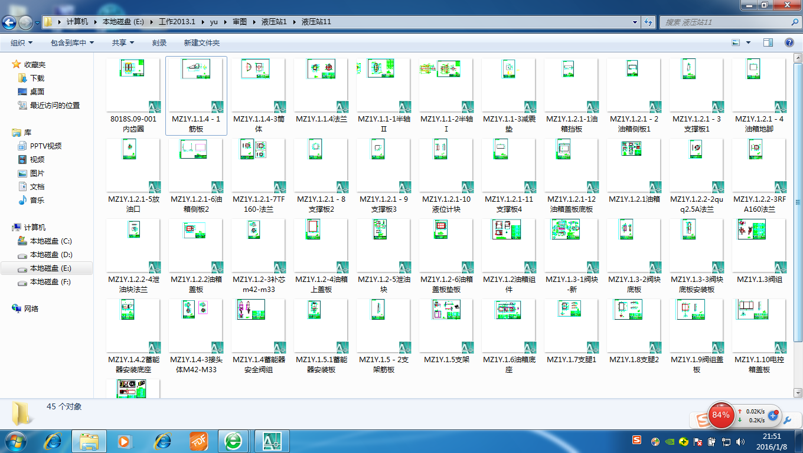Go to 液压站1 in the address breadcrumb

click(274, 22)
